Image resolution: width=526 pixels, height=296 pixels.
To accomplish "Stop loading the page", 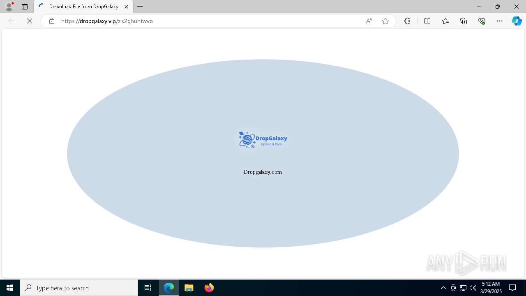I will [30, 21].
